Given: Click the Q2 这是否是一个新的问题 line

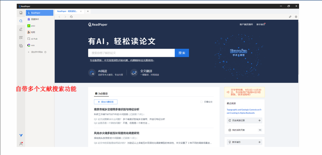Looking at the screenshot, I should [x=122, y=123].
